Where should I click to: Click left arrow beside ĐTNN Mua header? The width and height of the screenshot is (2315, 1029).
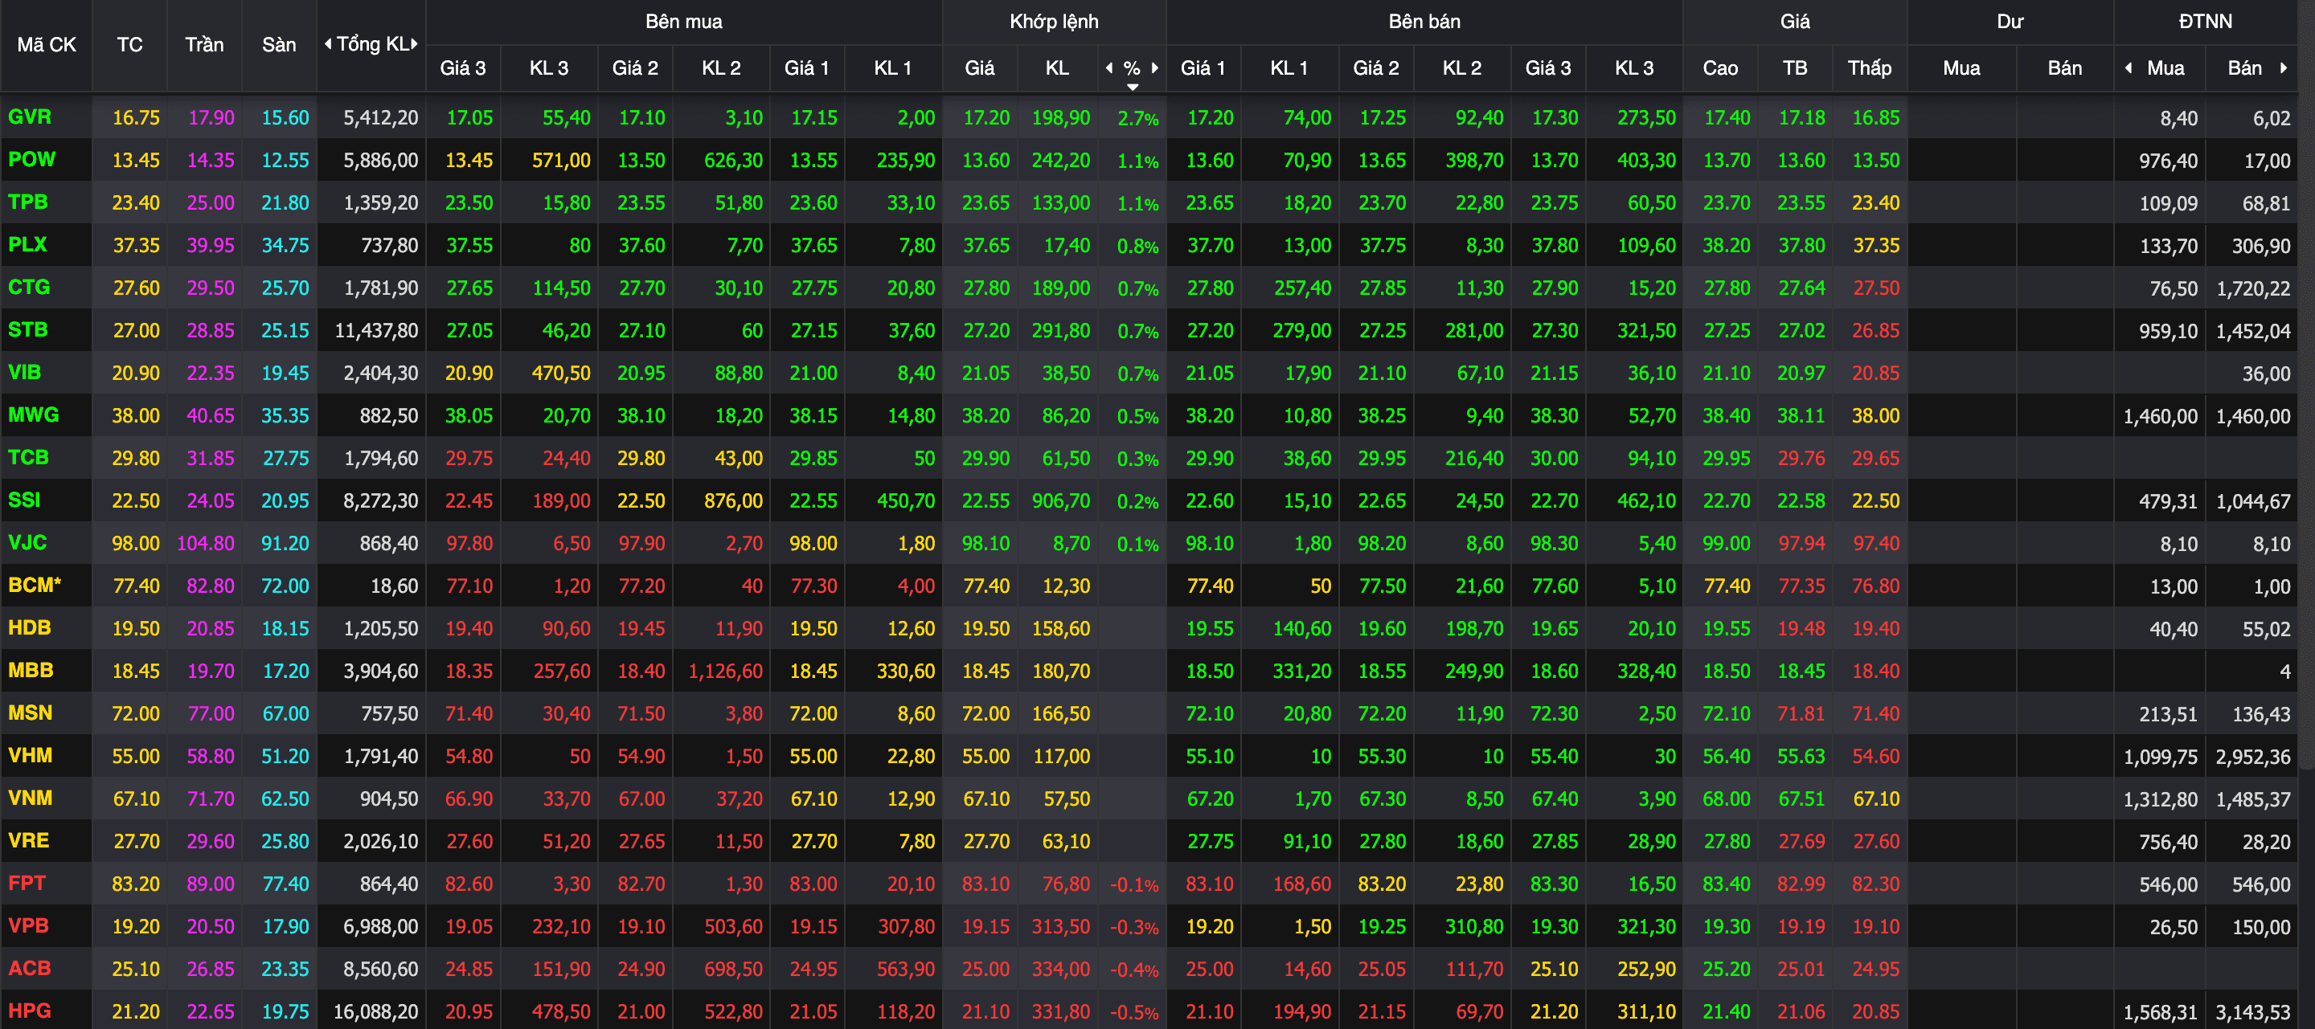click(x=2128, y=68)
